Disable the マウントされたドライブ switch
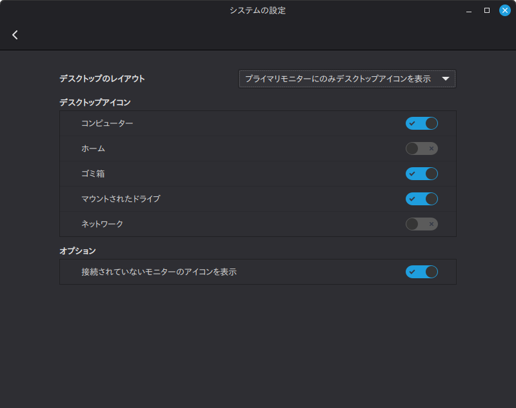516x408 pixels. 422,199
